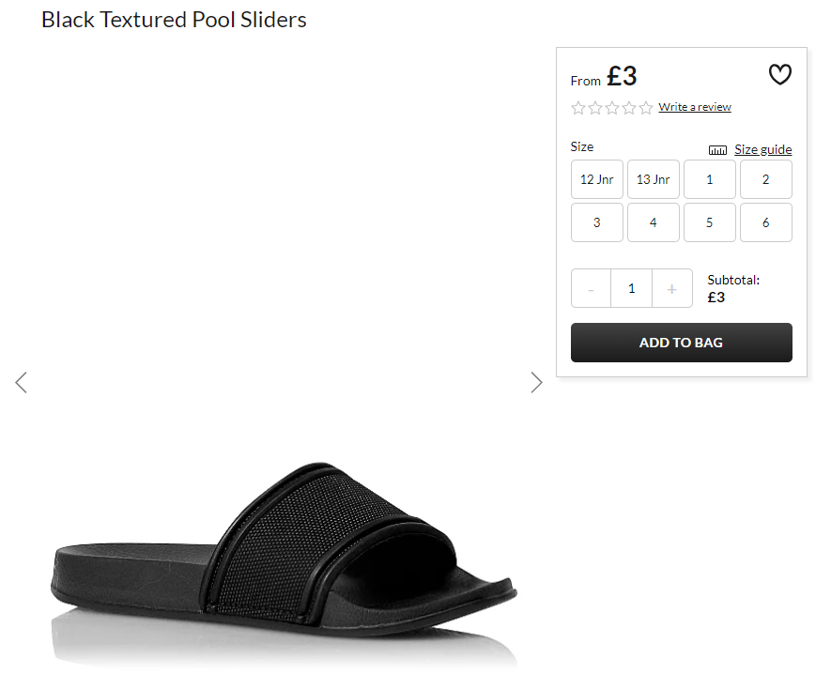Rate product with the first star
Viewport: 831px width, 688px height.
tap(578, 108)
